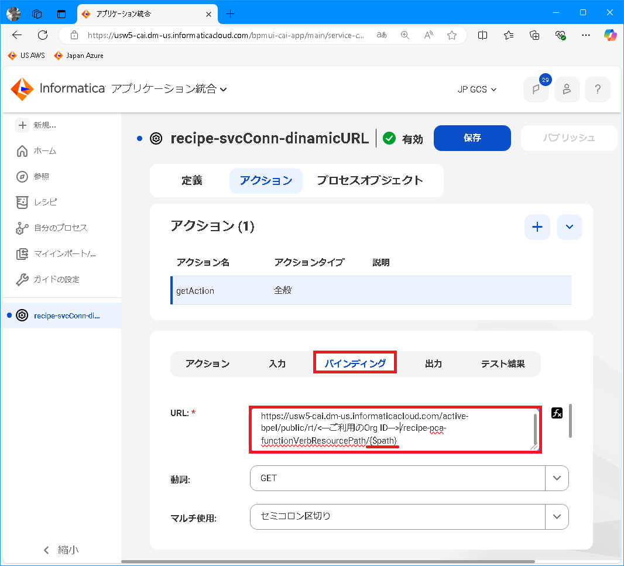Open the favorites list icon

click(x=508, y=35)
